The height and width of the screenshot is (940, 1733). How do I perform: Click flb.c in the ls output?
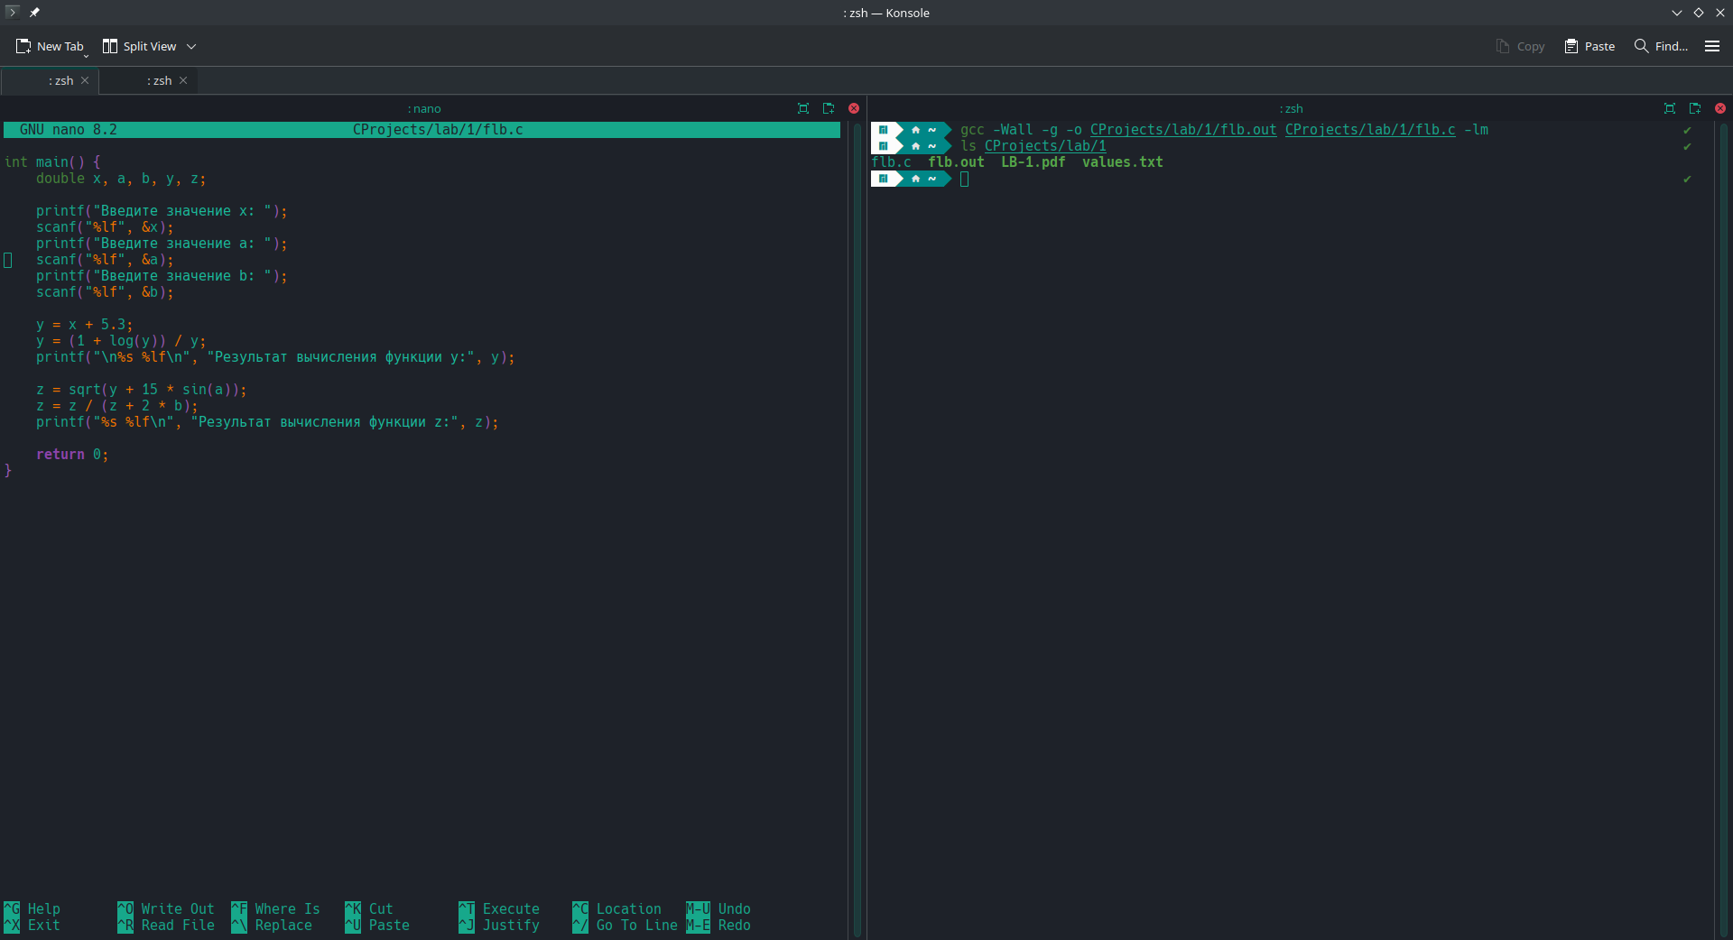pos(891,162)
